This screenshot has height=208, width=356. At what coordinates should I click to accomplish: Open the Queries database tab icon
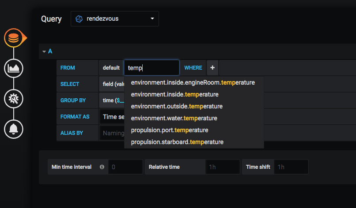click(x=14, y=38)
